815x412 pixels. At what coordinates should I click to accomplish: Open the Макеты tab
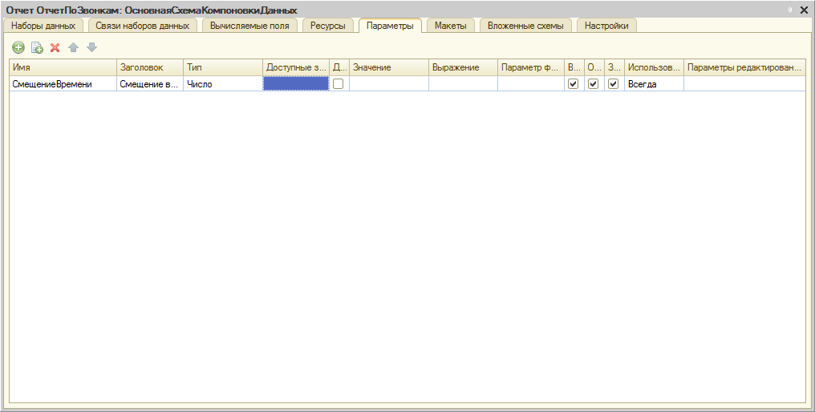[x=451, y=26]
